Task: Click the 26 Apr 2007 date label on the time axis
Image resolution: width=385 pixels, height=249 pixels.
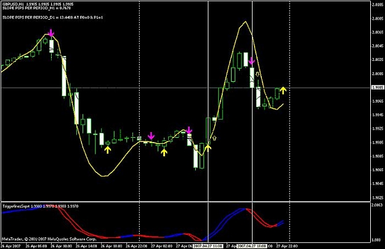Action: click(9, 246)
